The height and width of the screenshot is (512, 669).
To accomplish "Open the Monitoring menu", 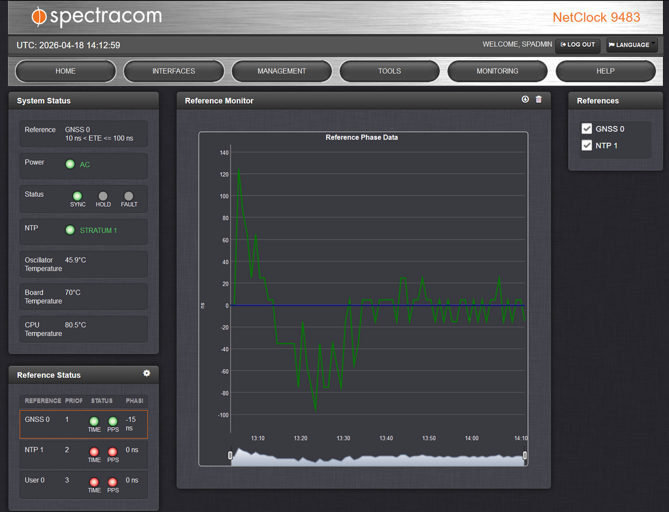I will pyautogui.click(x=497, y=71).
